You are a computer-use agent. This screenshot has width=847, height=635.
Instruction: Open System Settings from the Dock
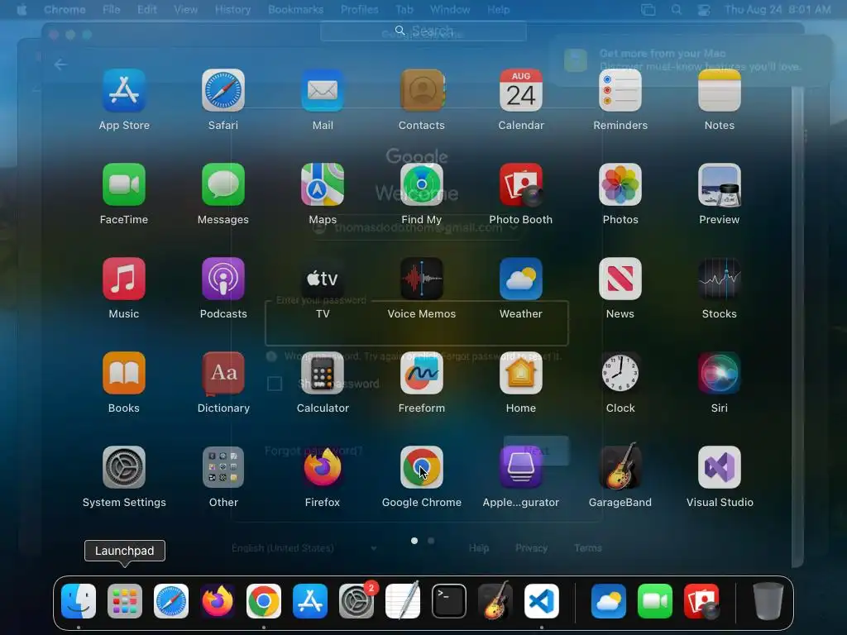click(357, 601)
